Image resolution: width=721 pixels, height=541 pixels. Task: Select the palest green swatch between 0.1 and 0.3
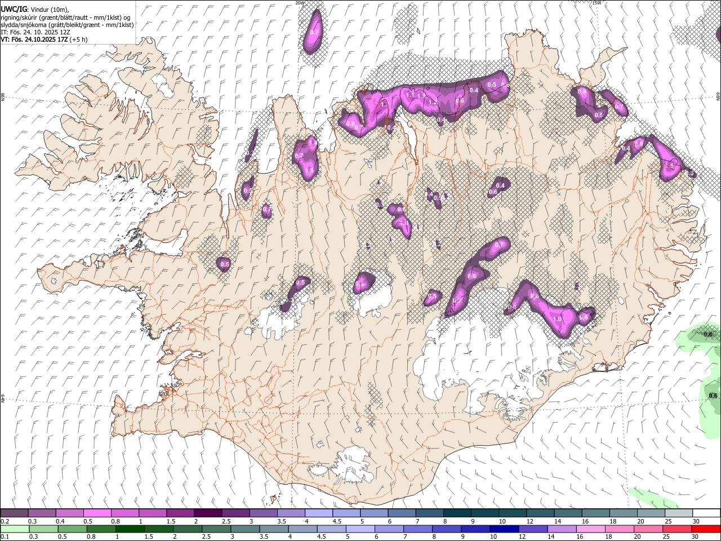pyautogui.click(x=15, y=529)
